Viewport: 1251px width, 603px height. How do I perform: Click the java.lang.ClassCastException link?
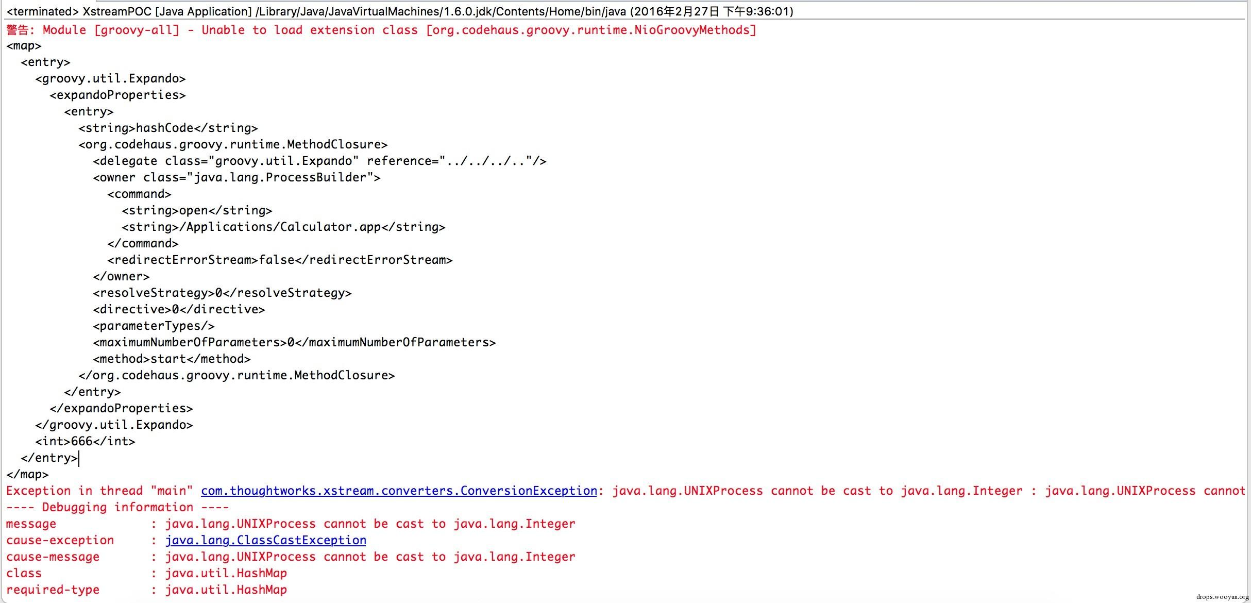pyautogui.click(x=265, y=540)
